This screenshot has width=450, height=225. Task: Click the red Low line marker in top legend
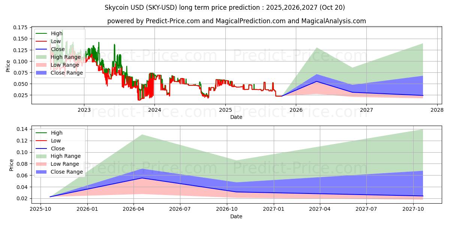42,42
